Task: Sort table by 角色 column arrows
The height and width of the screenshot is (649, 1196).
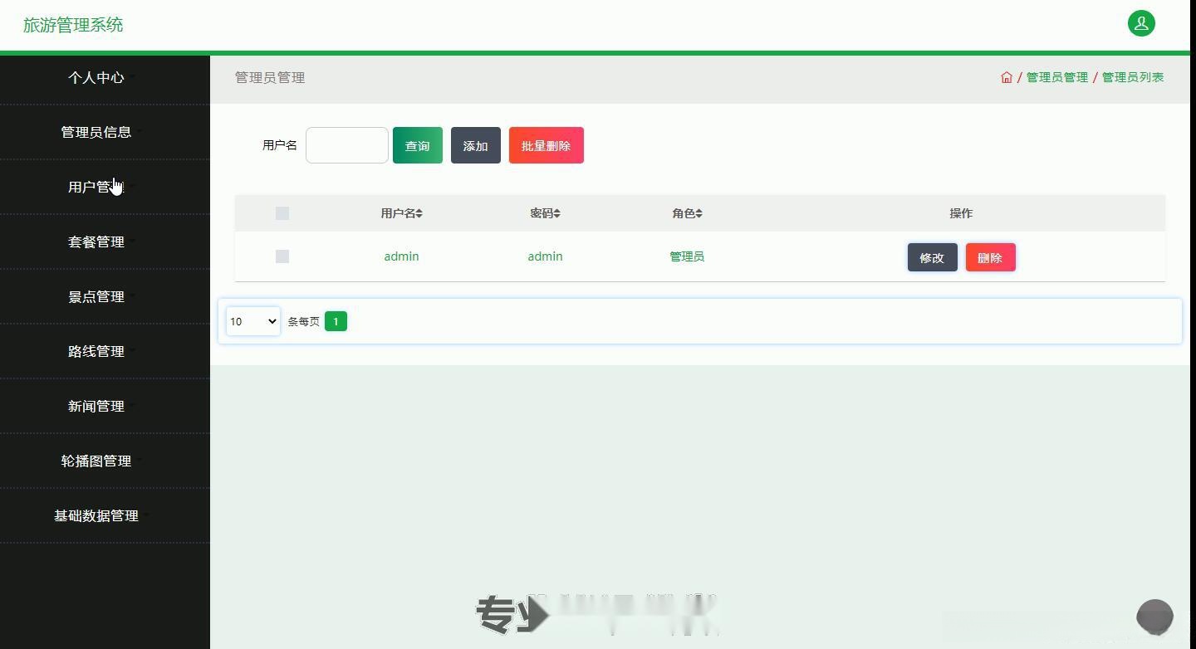Action: pos(699,213)
